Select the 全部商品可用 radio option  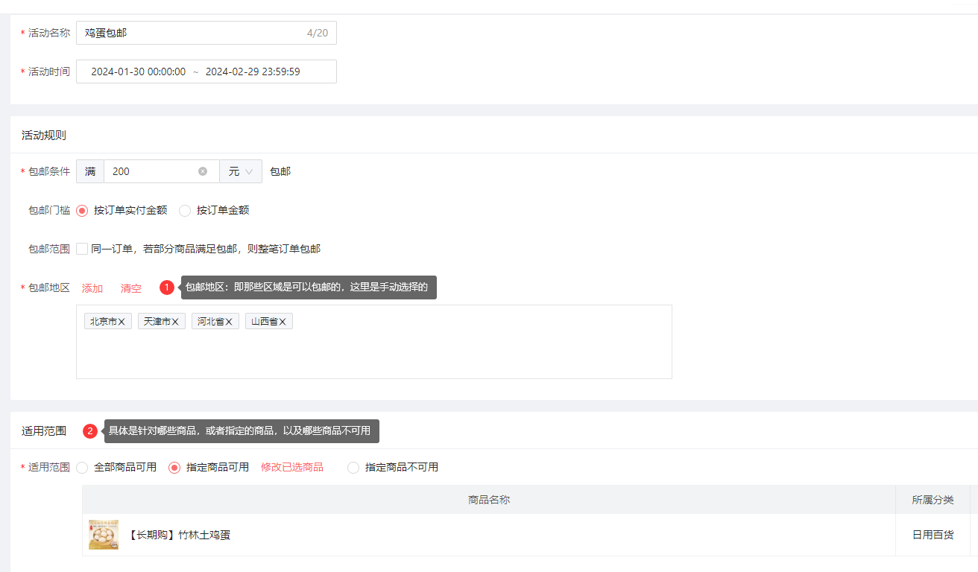pyautogui.click(x=83, y=468)
